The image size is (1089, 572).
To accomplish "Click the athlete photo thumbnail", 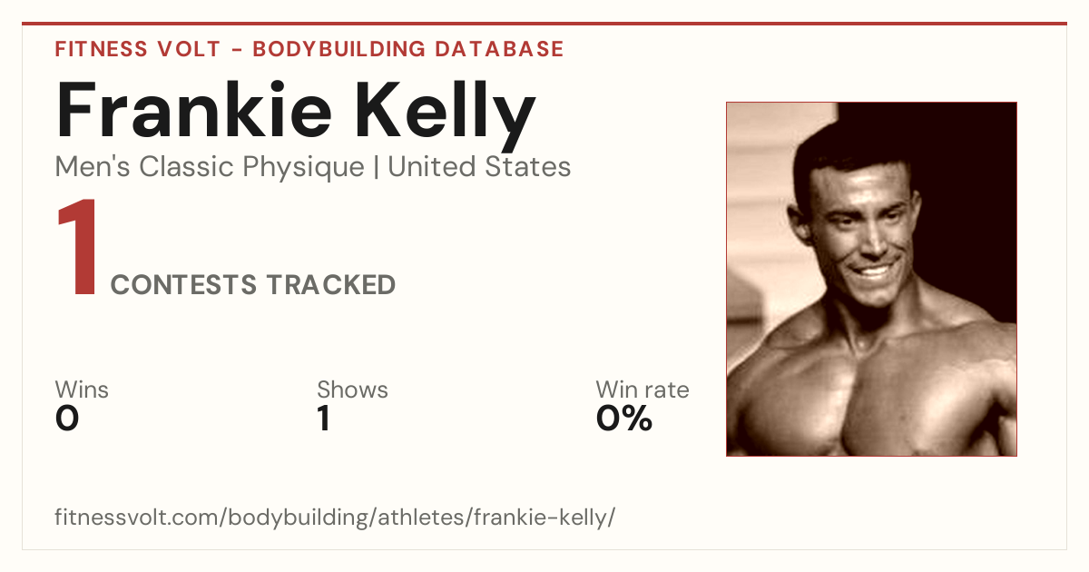I will click(x=871, y=279).
